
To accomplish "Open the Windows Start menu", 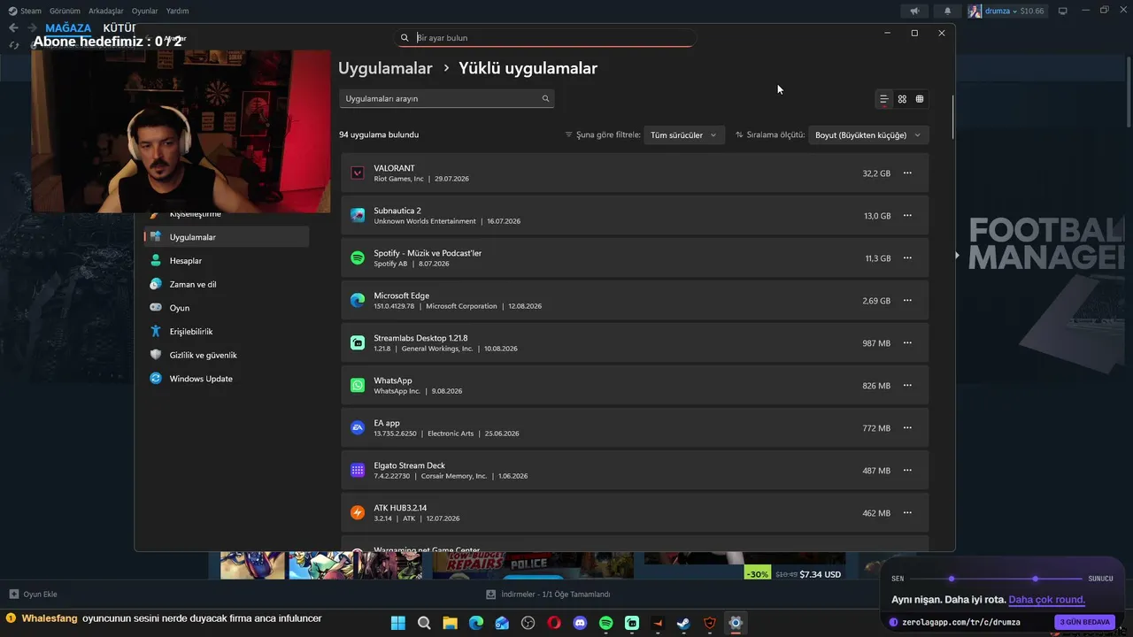I will point(398,623).
